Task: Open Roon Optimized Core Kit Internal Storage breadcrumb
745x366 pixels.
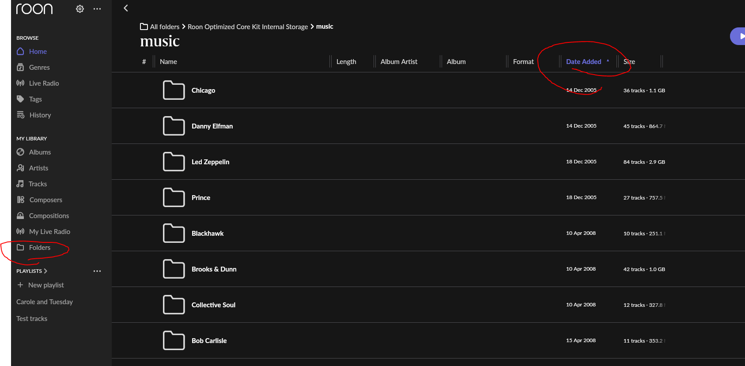Action: 248,27
